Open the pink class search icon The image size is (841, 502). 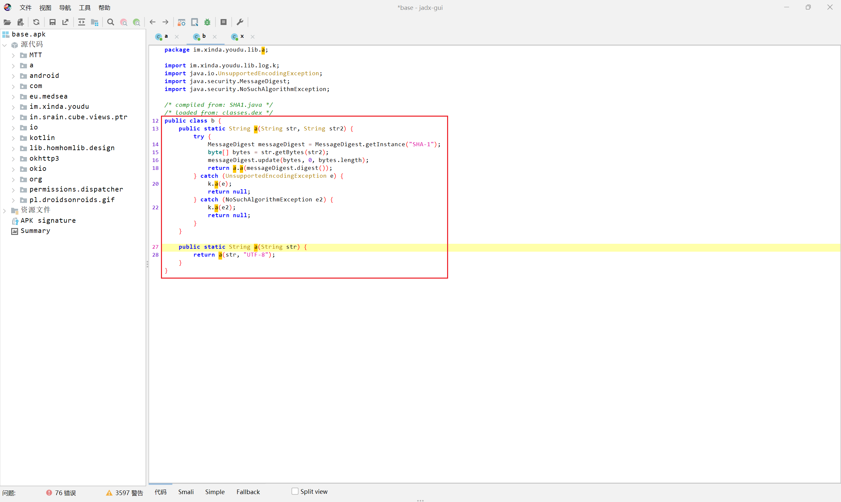tap(124, 22)
